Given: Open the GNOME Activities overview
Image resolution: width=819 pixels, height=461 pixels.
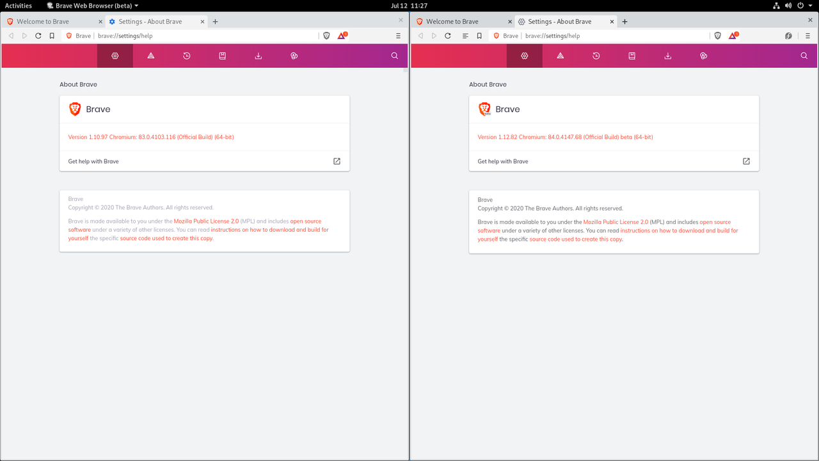Looking at the screenshot, I should (19, 6).
